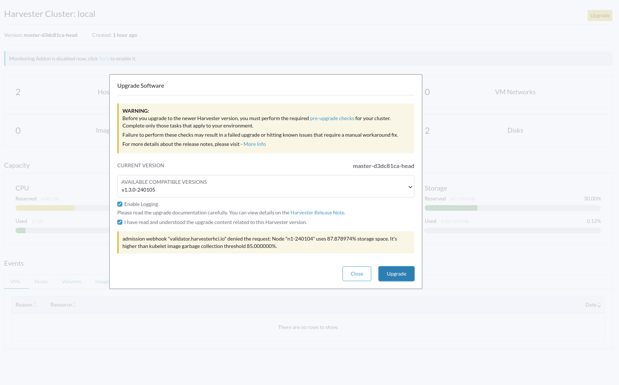Click the dropdown chevron arrow for versions
Viewport: 619px width, 385px height.
point(410,187)
